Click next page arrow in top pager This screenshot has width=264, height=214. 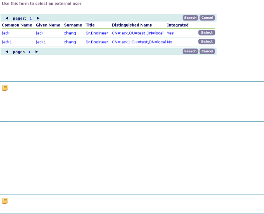38,18
